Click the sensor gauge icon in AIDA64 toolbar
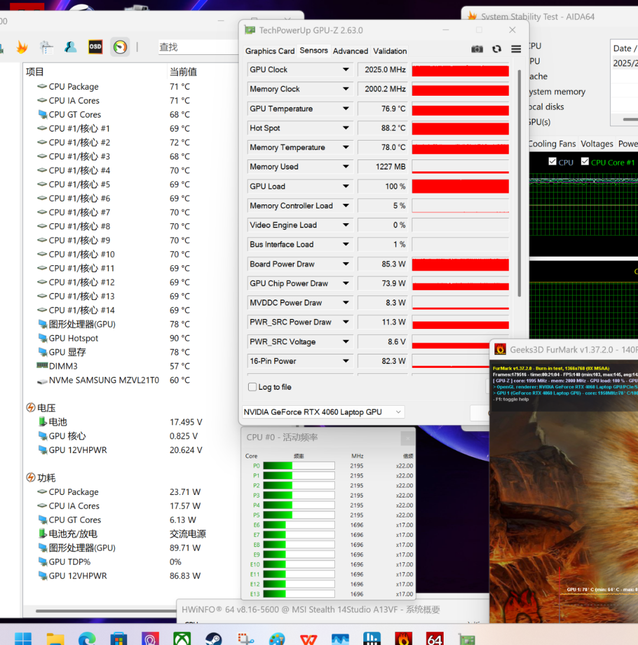Screen dimensions: 638x645 click(120, 47)
